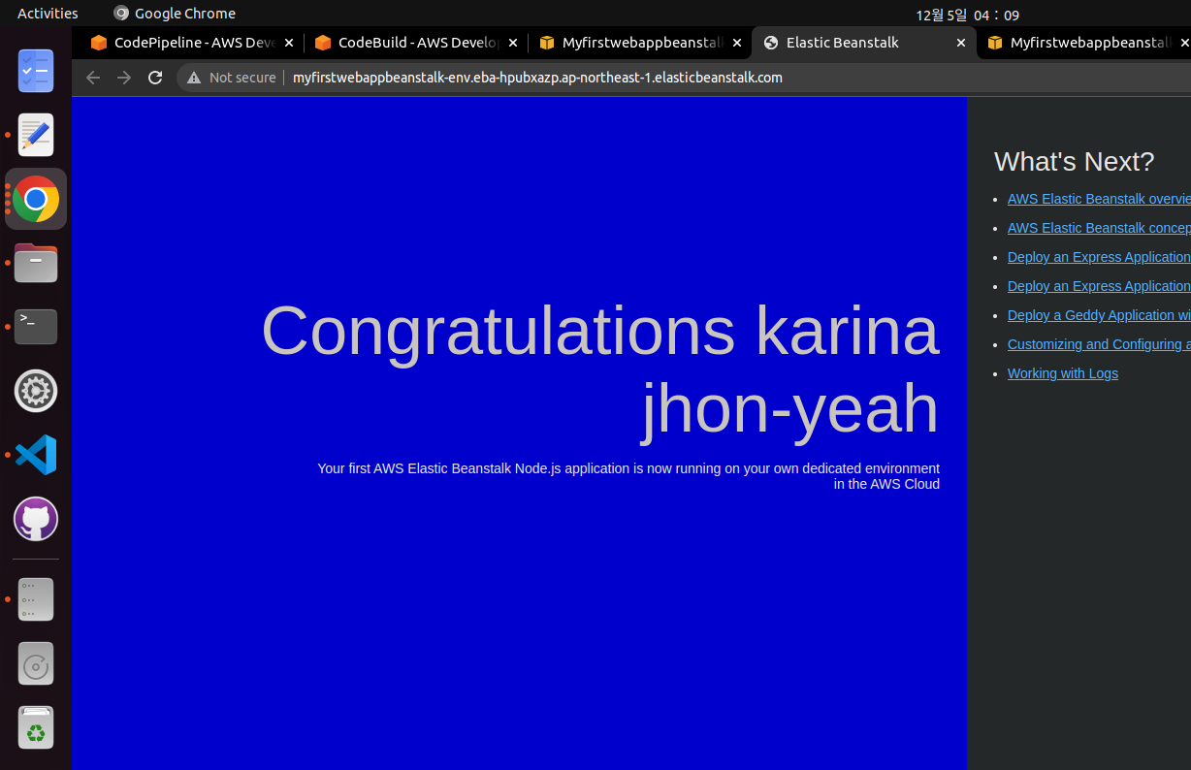
Task: Open the Google Chrome app menu
Action: 175,14
